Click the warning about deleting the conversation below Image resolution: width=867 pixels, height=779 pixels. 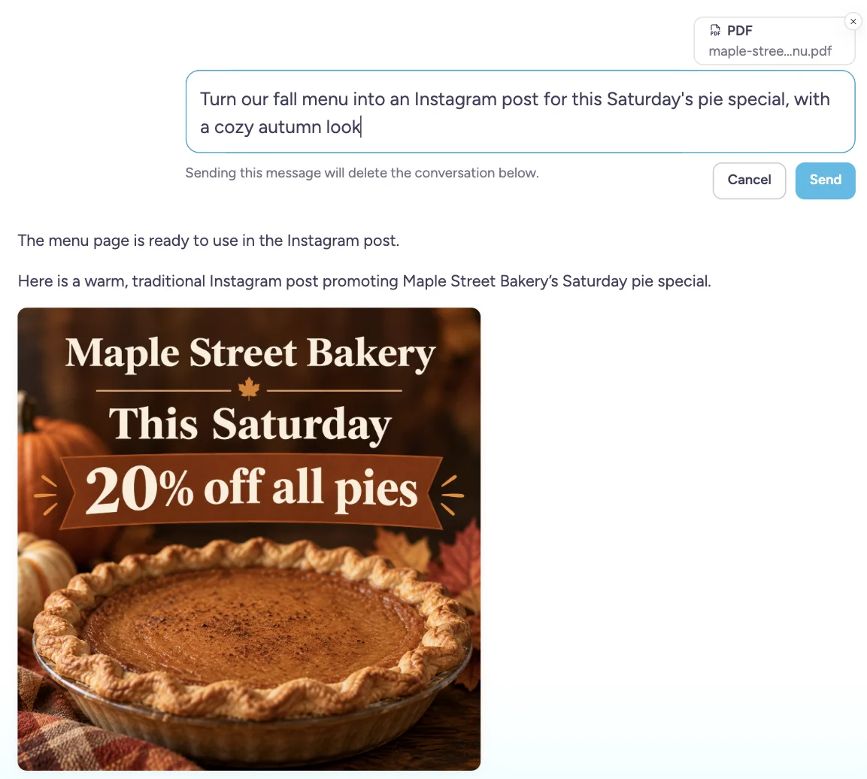pyautogui.click(x=362, y=173)
